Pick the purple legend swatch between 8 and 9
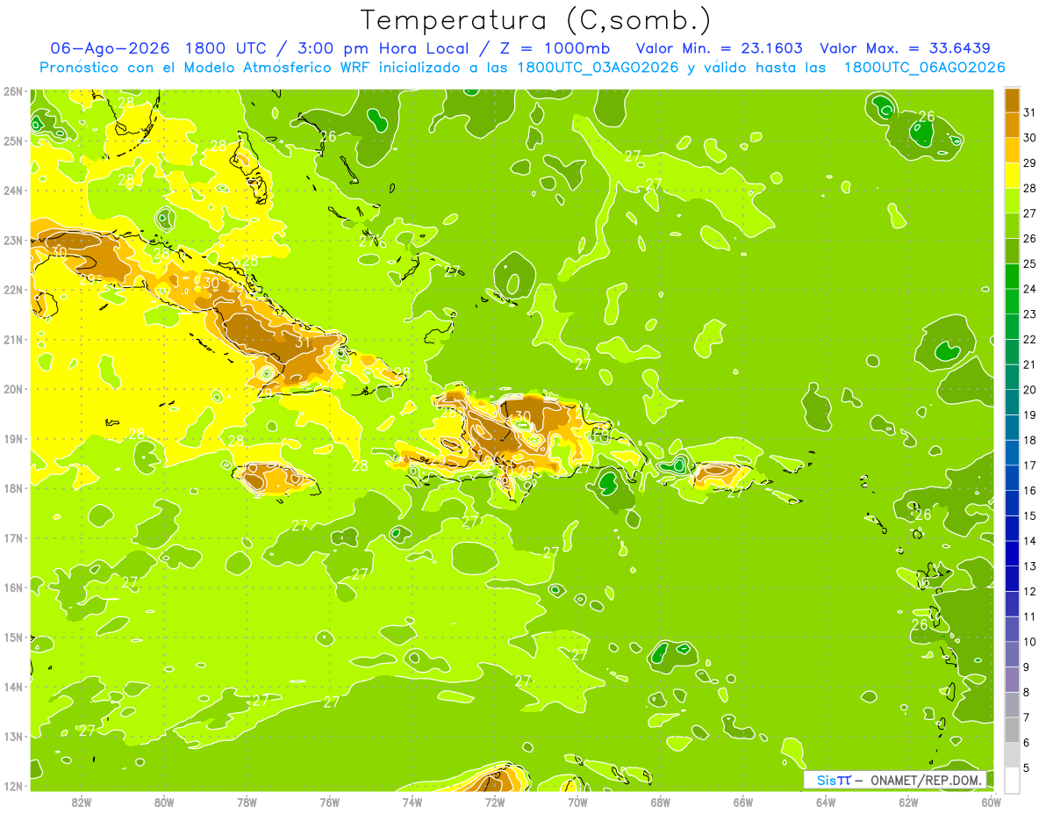 tap(1012, 679)
